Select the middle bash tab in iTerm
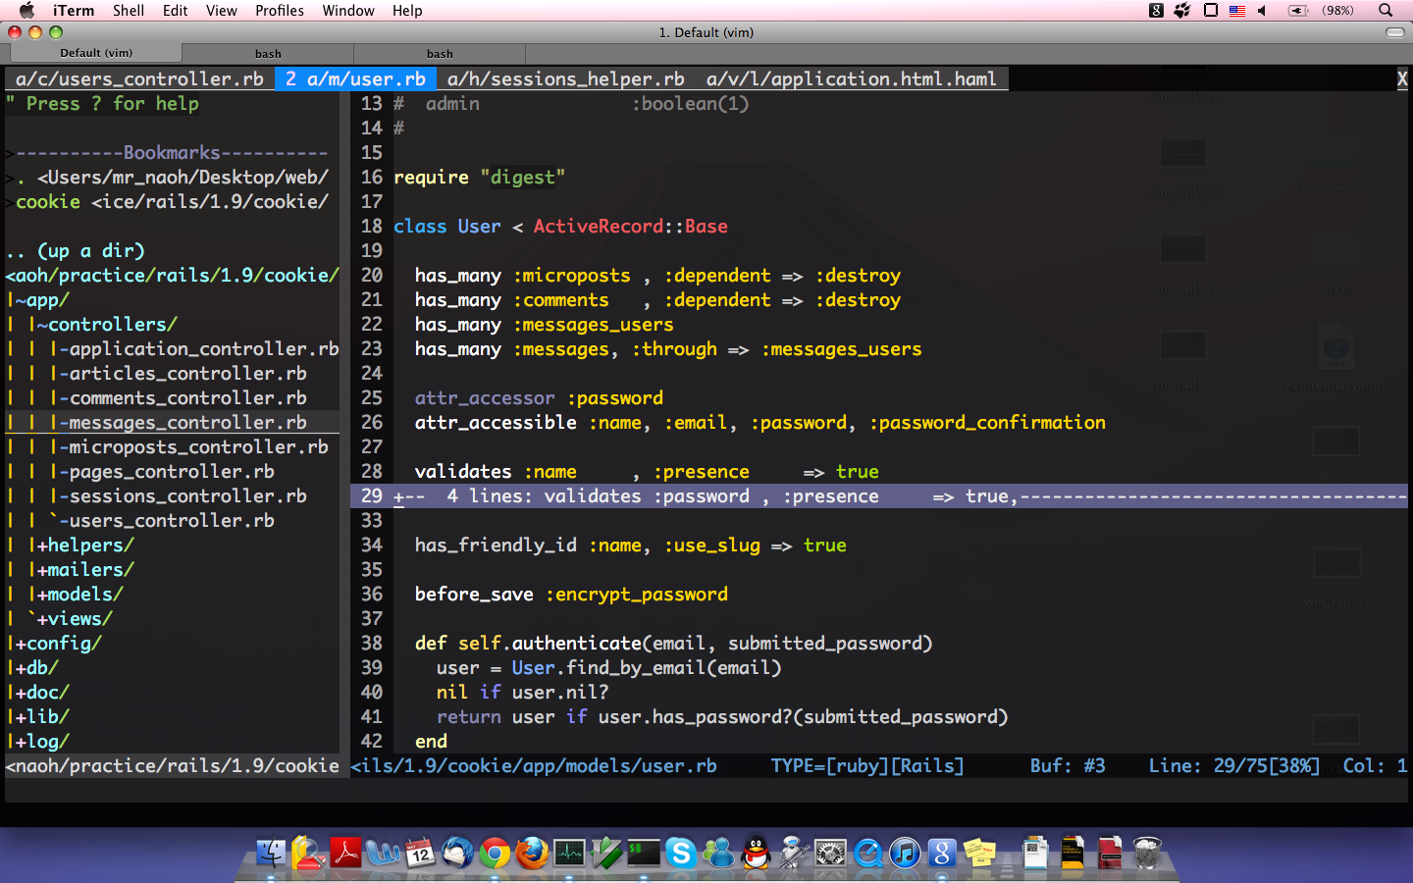1413x883 pixels. tap(267, 53)
